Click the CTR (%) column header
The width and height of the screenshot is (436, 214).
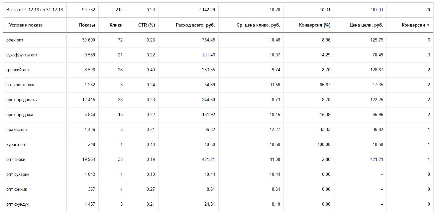click(147, 25)
